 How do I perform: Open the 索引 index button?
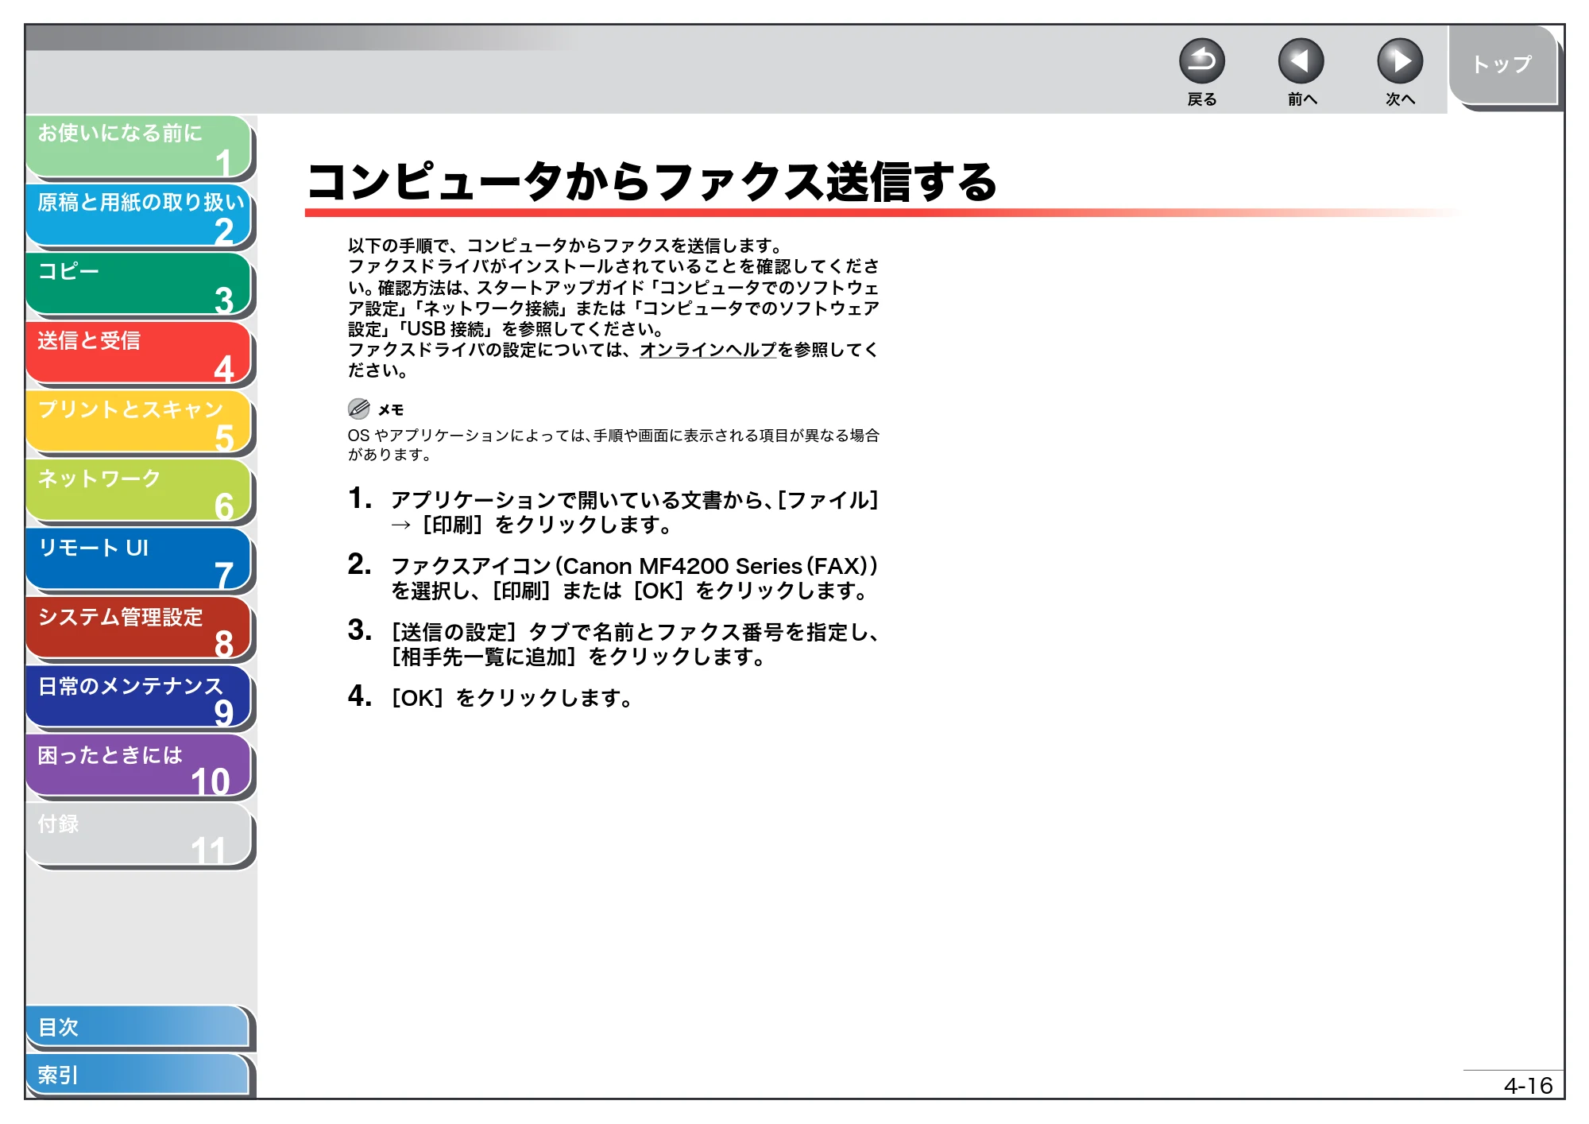[137, 1075]
